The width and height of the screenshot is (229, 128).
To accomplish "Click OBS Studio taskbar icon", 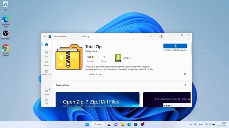I will click(x=142, y=124).
